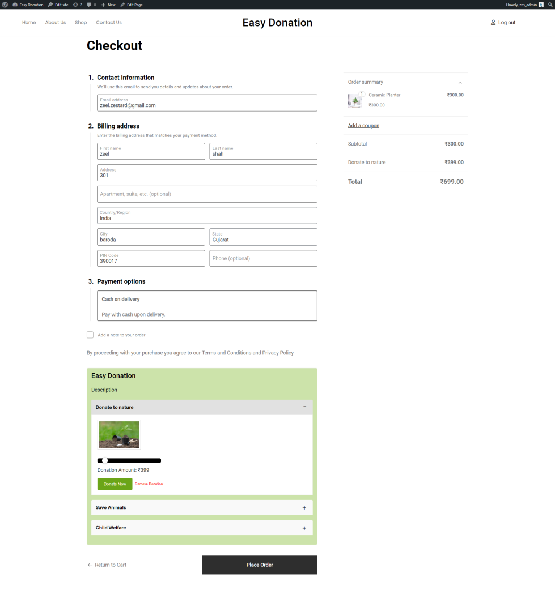The height and width of the screenshot is (590, 555).
Task: Click Apartment, suite, etc. optional field
Action: (207, 194)
